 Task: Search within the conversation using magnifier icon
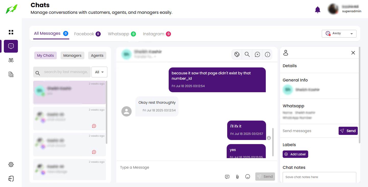(x=247, y=54)
